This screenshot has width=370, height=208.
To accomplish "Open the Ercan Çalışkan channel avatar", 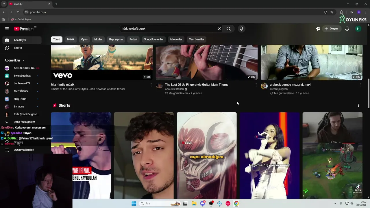I will (x=264, y=86).
